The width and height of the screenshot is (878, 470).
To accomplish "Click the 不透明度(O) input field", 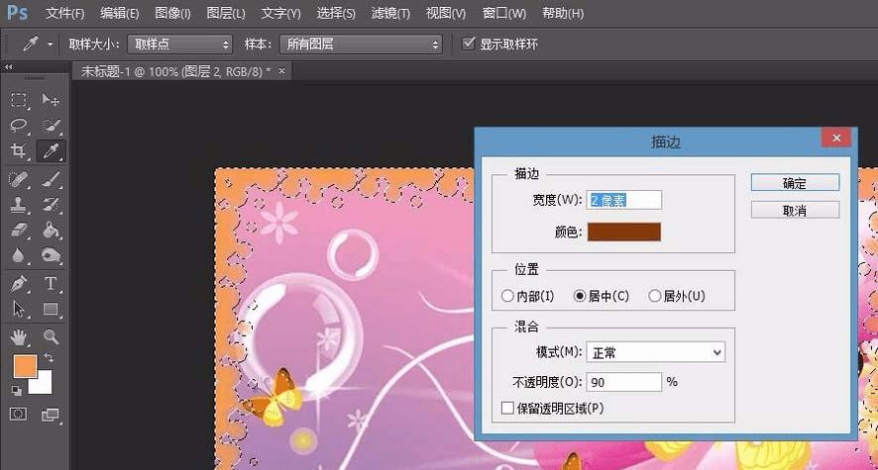I will (x=623, y=382).
